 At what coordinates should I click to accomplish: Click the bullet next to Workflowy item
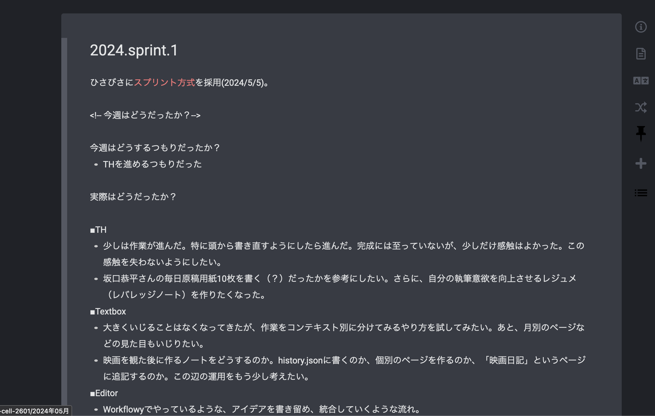tap(96, 409)
